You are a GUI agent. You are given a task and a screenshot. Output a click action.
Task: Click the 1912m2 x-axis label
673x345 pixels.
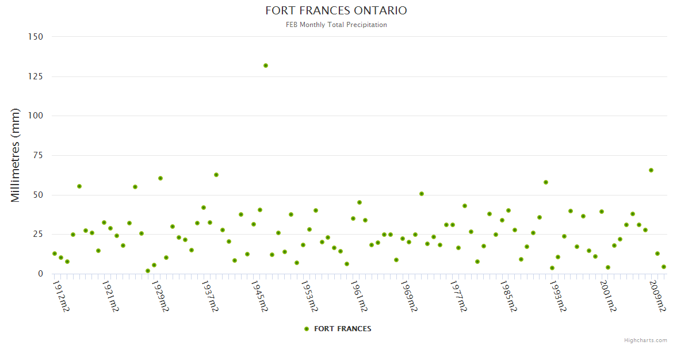(61, 296)
